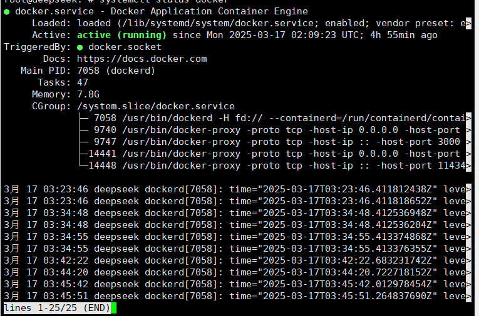The width and height of the screenshot is (479, 316).
Task: Click the 'Main PID: 7058 (dockerd)' value
Action: tap(116, 71)
